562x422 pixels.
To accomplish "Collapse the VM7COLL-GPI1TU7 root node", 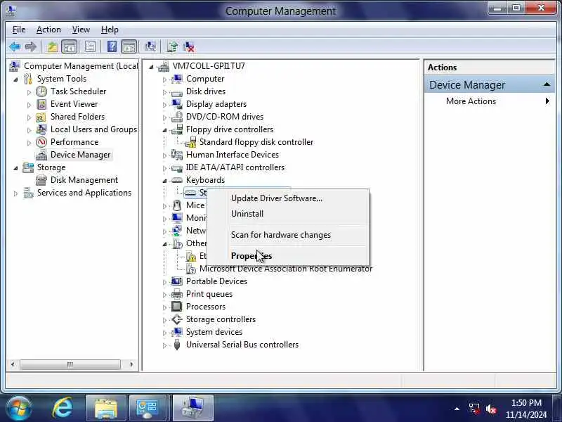I will point(151,67).
